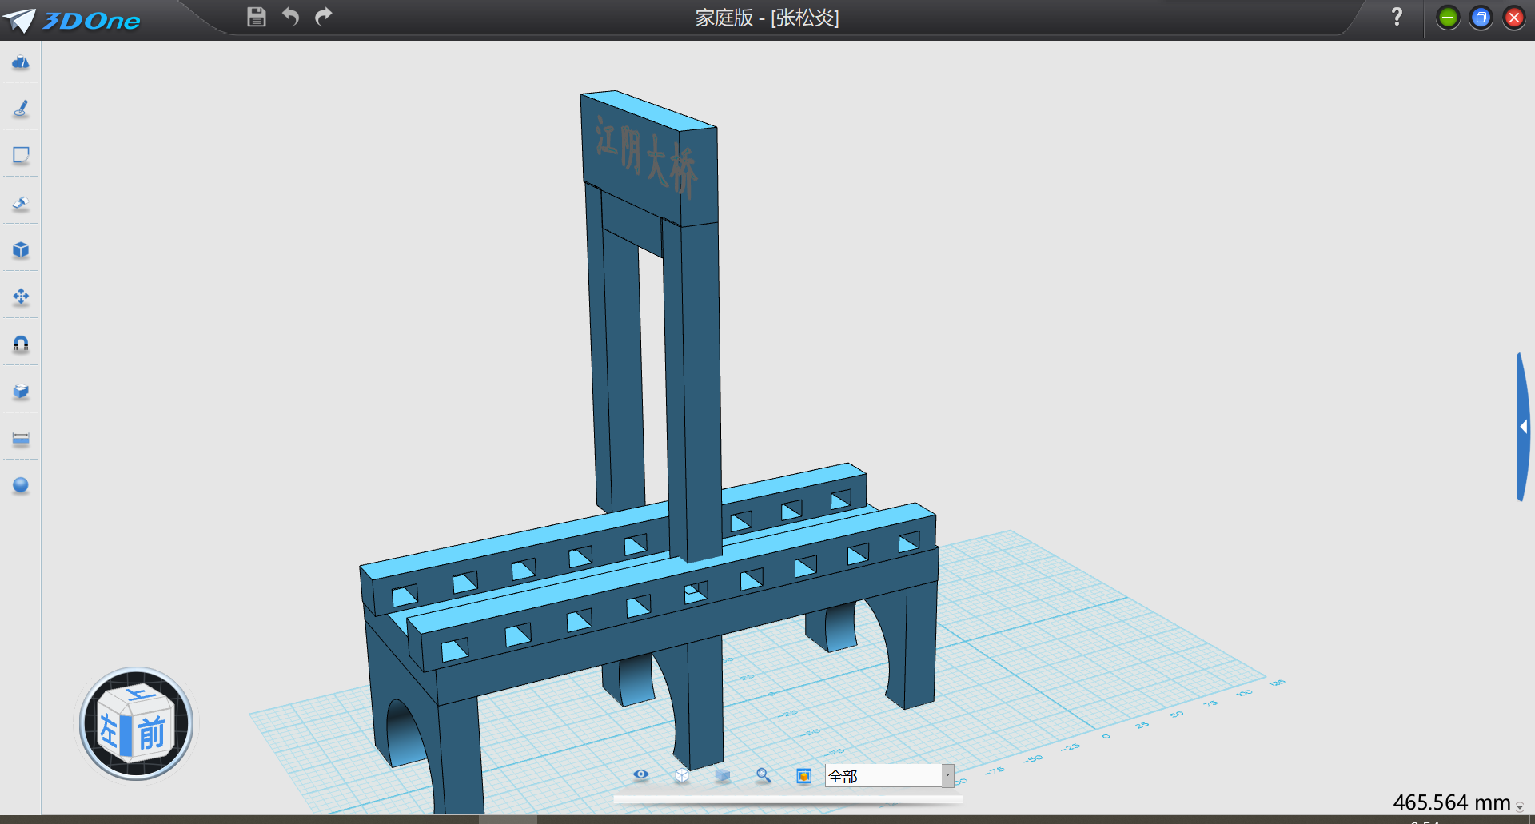Redo the last undone action
Viewport: 1535px width, 824px height.
click(x=323, y=17)
